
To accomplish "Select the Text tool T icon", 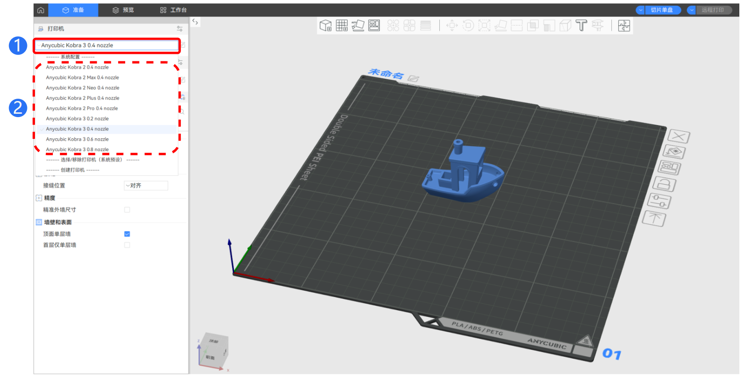I will coord(582,25).
